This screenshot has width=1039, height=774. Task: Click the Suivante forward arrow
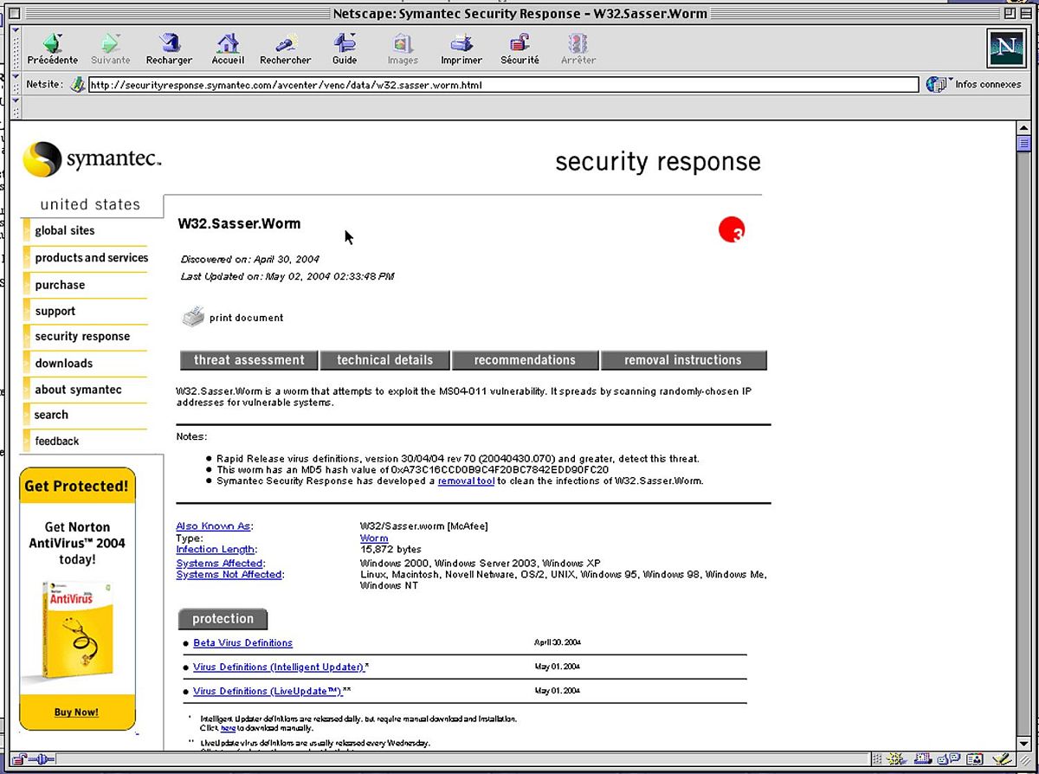pyautogui.click(x=110, y=48)
